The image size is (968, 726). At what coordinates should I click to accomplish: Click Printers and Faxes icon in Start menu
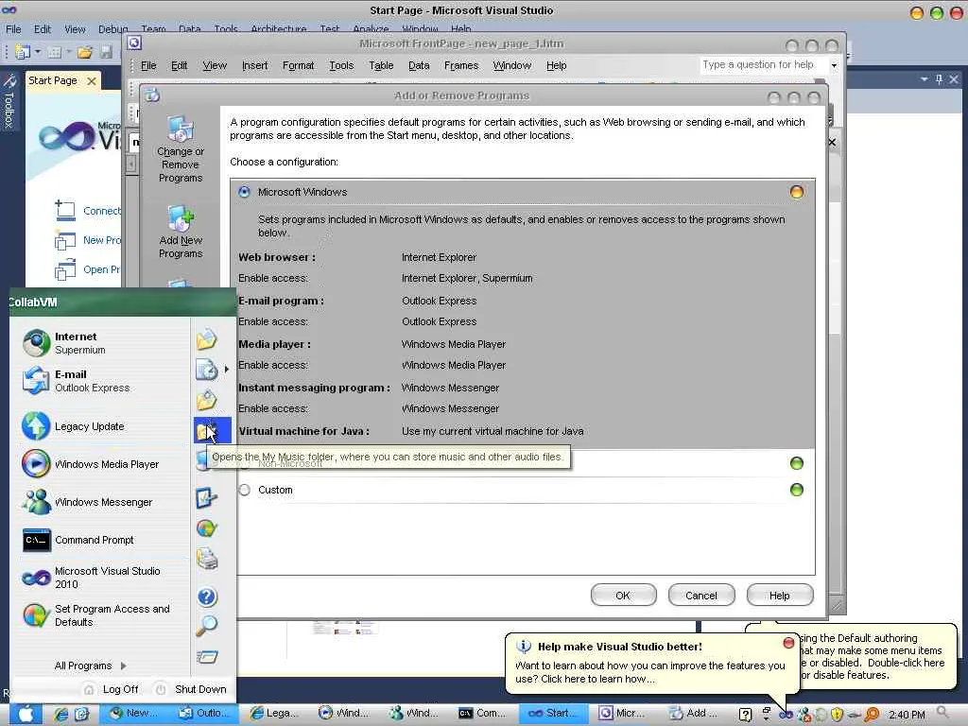coord(207,560)
